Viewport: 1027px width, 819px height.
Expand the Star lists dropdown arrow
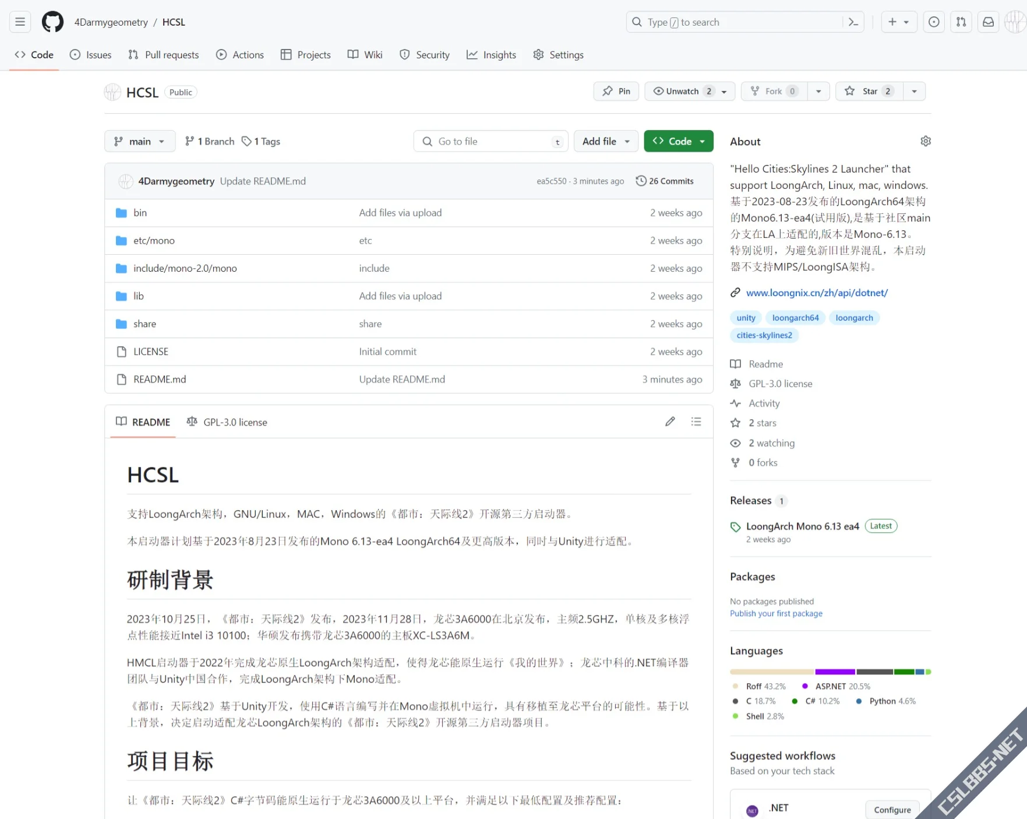coord(914,91)
